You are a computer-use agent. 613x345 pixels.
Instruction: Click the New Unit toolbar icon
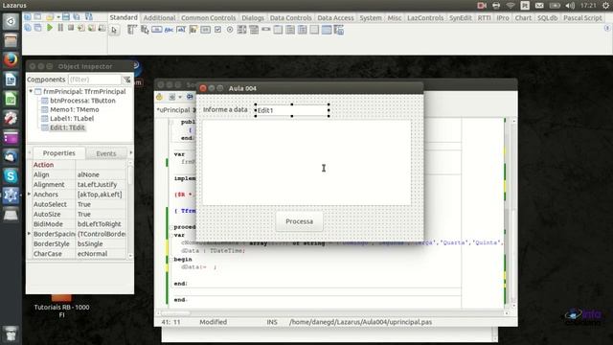coord(28,17)
